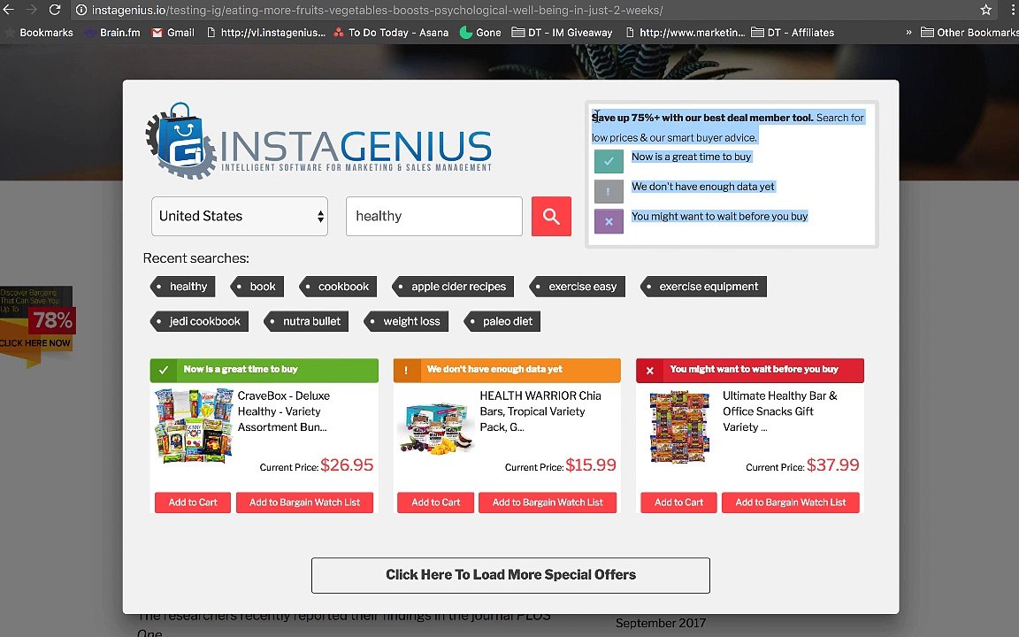Image resolution: width=1019 pixels, height=637 pixels.
Task: Select the apple cider recipes tag
Action: (x=452, y=287)
